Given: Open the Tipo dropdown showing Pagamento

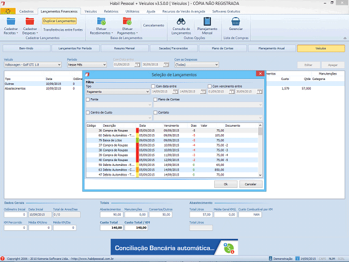Looking at the screenshot, I should click(x=118, y=92).
